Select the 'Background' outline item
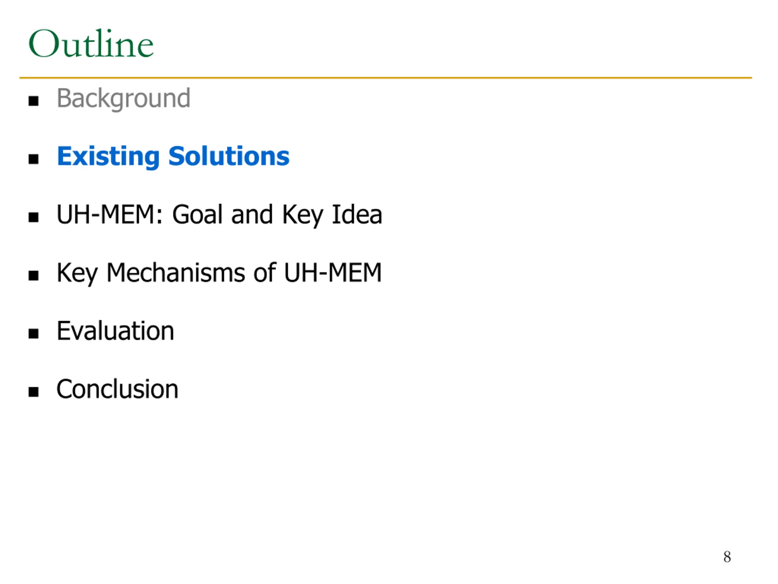The width and height of the screenshot is (778, 584). (x=123, y=99)
